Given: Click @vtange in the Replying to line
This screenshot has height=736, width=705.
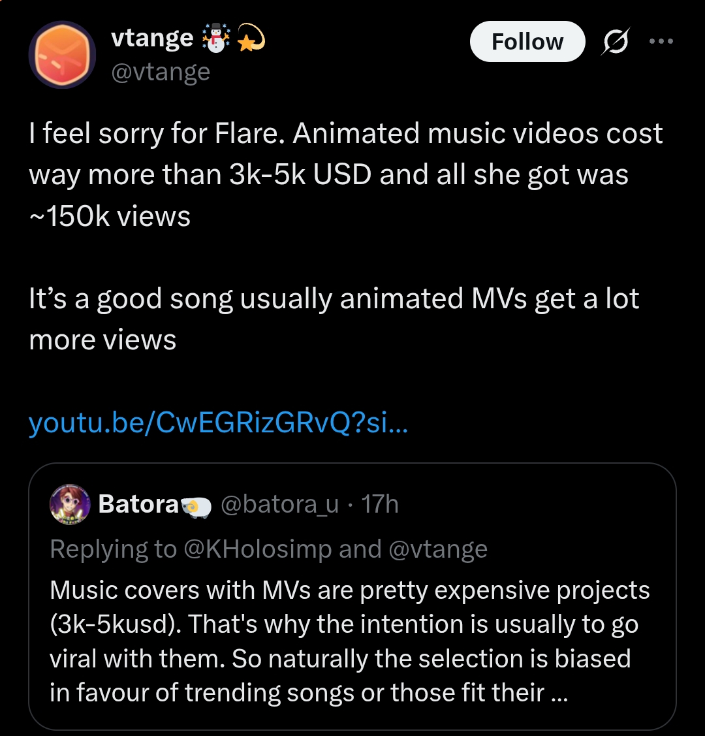Looking at the screenshot, I should point(437,549).
